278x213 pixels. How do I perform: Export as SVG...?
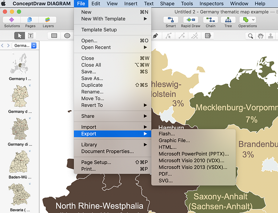194,181
